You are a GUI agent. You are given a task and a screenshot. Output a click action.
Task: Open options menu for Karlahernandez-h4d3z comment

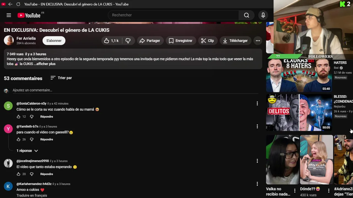257,184
